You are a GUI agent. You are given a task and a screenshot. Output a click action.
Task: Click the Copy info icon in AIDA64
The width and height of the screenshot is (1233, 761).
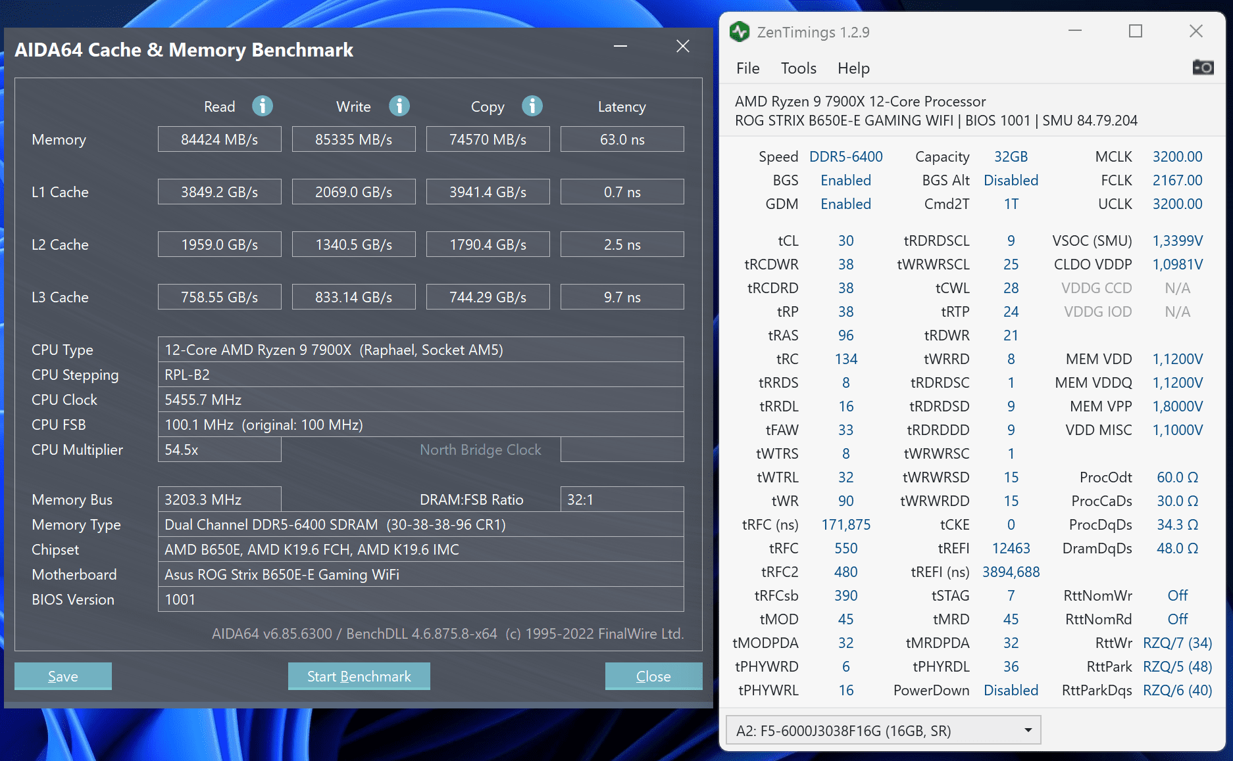coord(532,106)
